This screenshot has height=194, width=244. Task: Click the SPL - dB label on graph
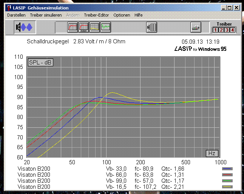tap(40, 63)
